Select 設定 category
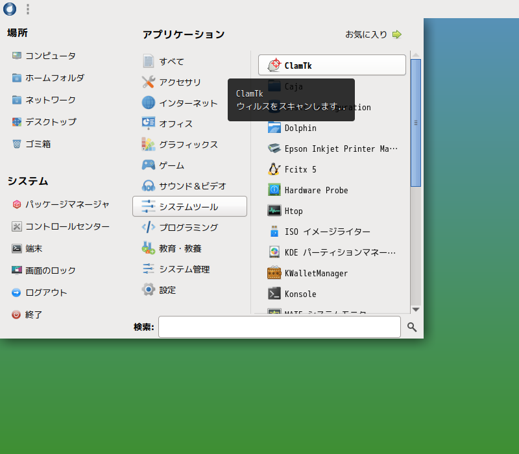This screenshot has height=454, width=519. coord(189,290)
